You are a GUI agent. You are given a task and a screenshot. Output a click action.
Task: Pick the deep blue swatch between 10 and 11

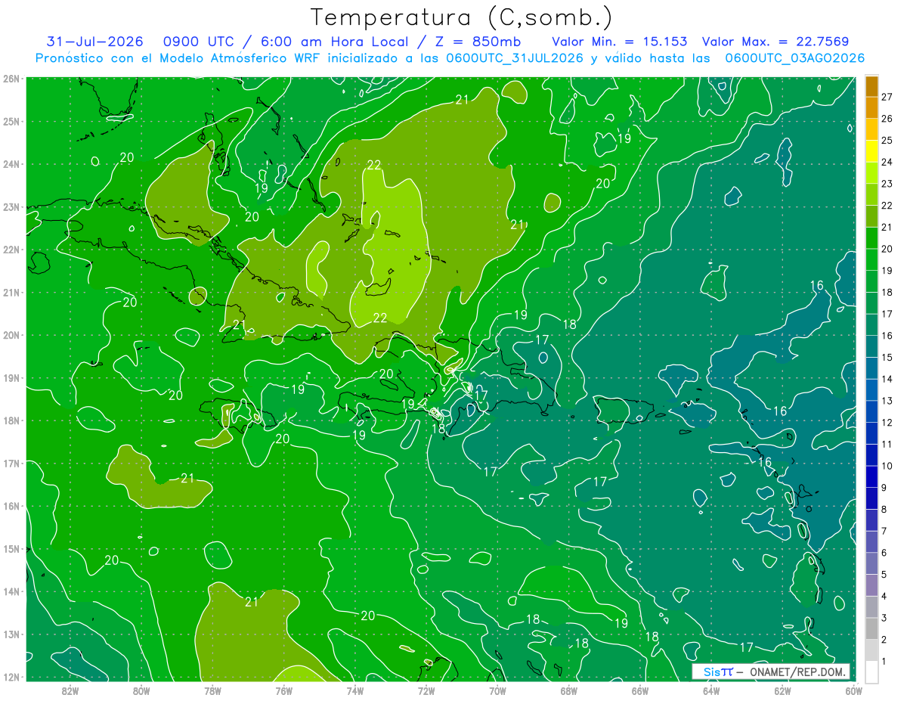(871, 454)
